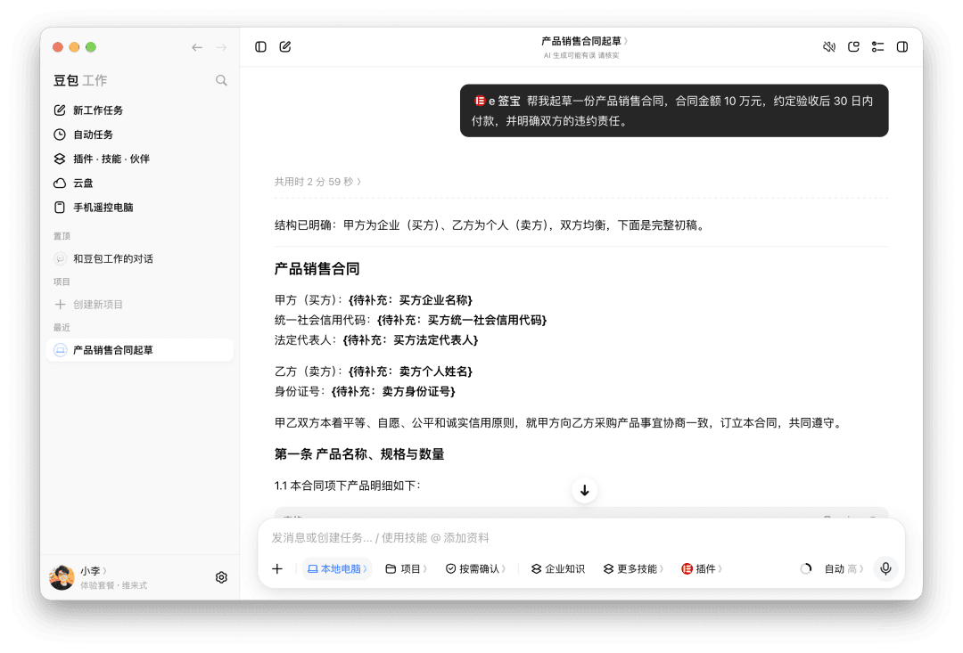Select 产品销售合同起草 in recent list

tap(140, 350)
